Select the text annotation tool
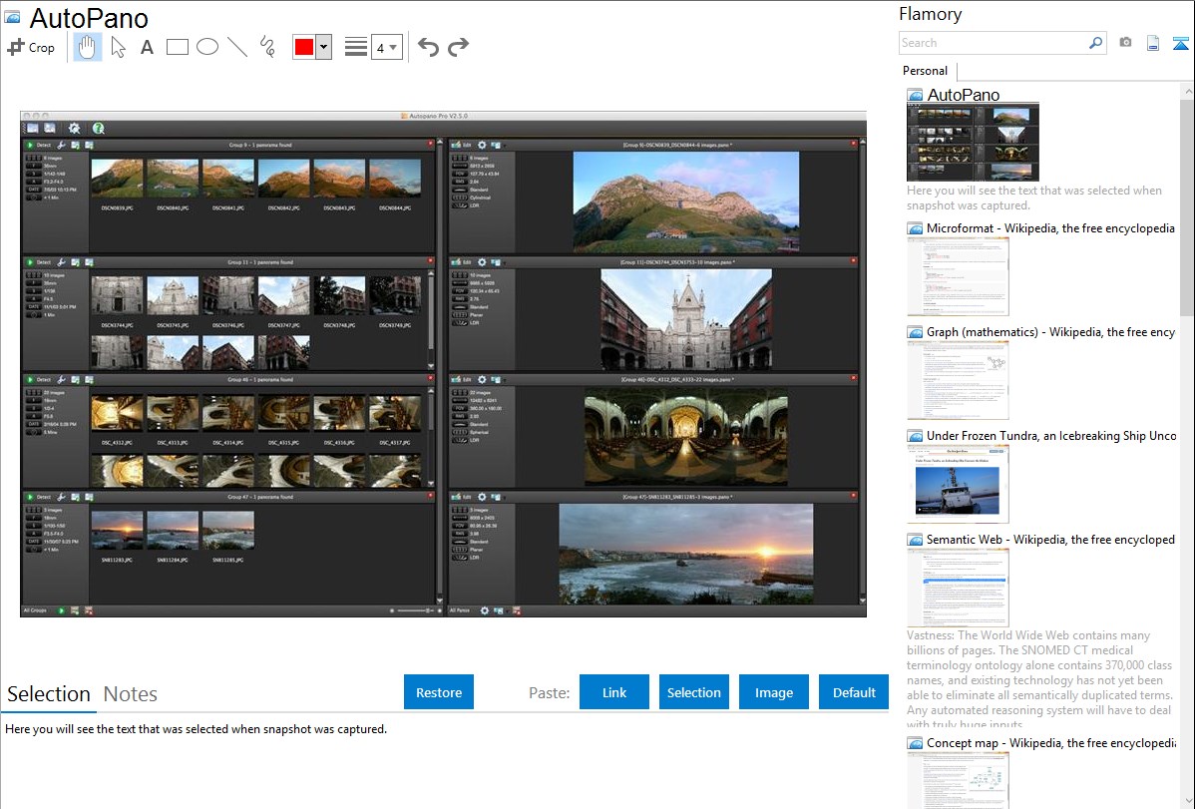The height and width of the screenshot is (809, 1195). click(x=147, y=47)
